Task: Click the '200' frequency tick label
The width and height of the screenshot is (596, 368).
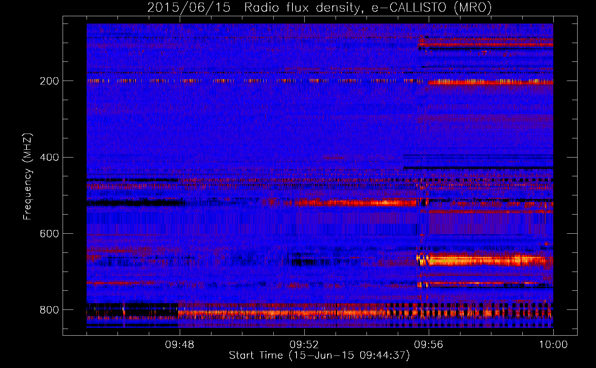Action: [49, 81]
